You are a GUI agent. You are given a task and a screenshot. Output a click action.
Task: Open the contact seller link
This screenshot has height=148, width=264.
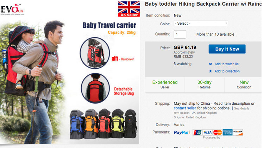pos(185,108)
